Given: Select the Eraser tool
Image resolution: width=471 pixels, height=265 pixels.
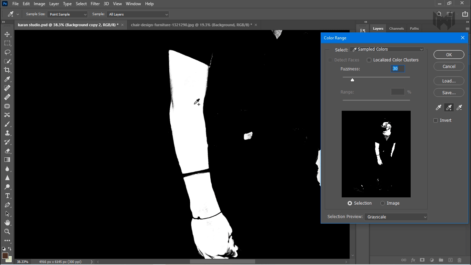Looking at the screenshot, I should click(7, 151).
